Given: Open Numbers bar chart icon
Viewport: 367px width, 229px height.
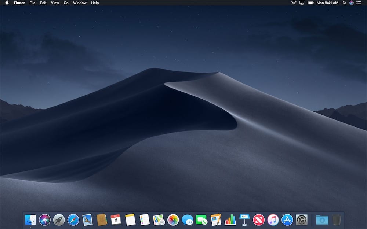Looking at the screenshot, I should 230,219.
